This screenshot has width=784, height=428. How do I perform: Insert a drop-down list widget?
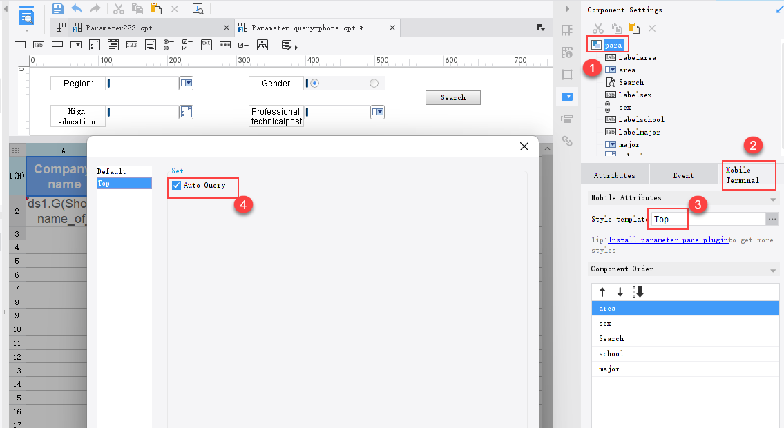(76, 45)
